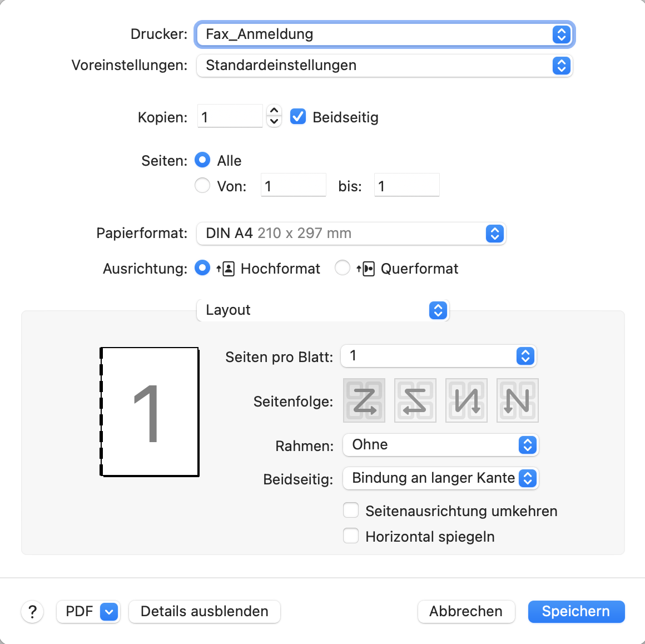The image size is (645, 644).
Task: Click the Speichern button
Action: [576, 612]
